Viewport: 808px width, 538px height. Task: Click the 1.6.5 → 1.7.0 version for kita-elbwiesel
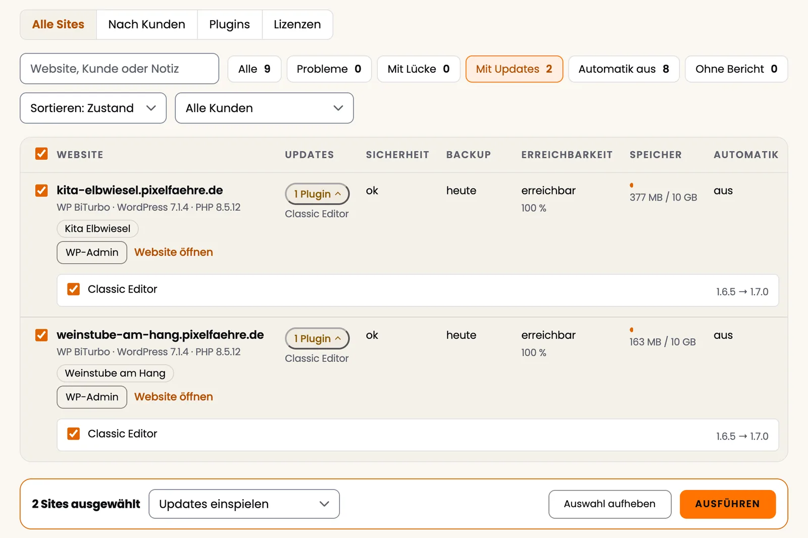742,292
